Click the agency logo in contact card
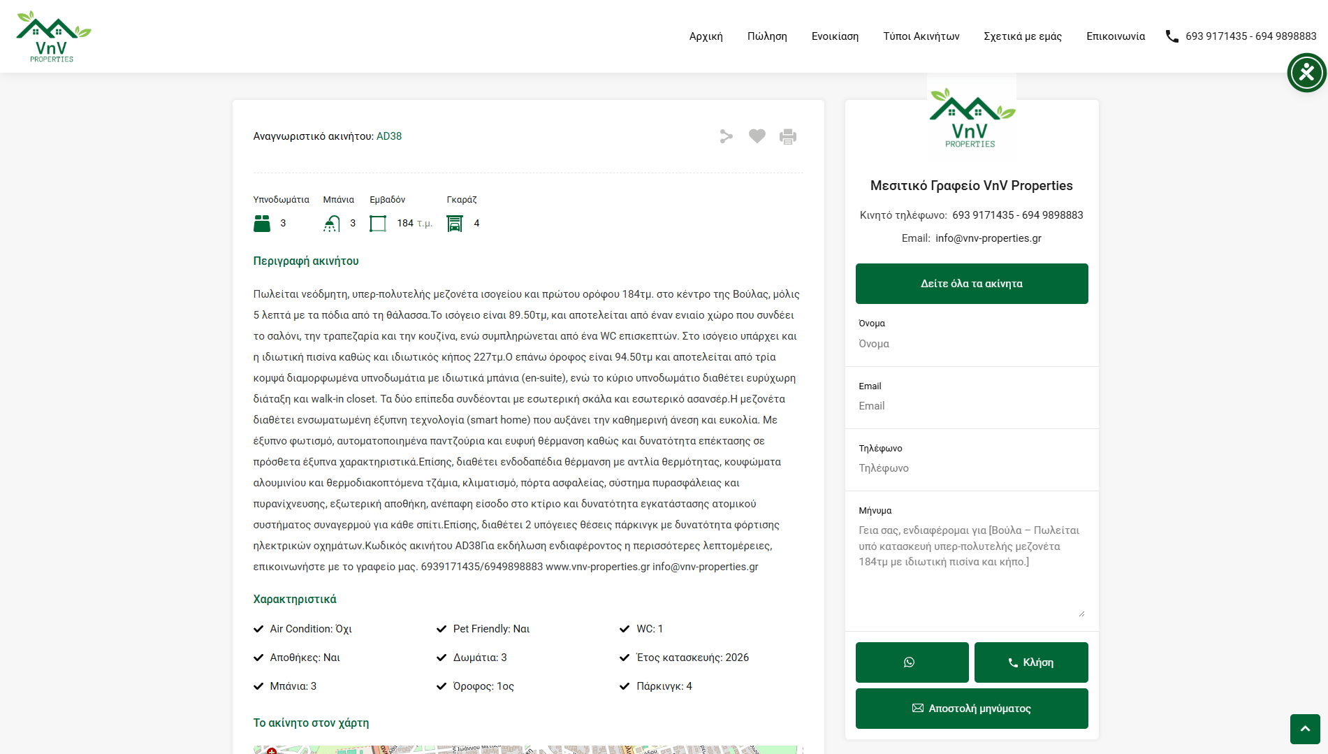 coord(971,117)
